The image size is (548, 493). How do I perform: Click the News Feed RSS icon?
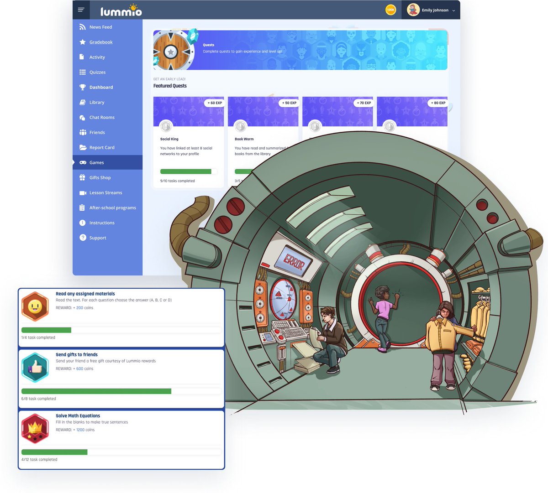tap(82, 27)
